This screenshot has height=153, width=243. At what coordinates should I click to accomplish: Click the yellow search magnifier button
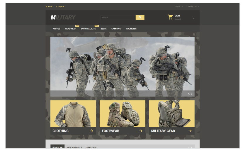140,18
